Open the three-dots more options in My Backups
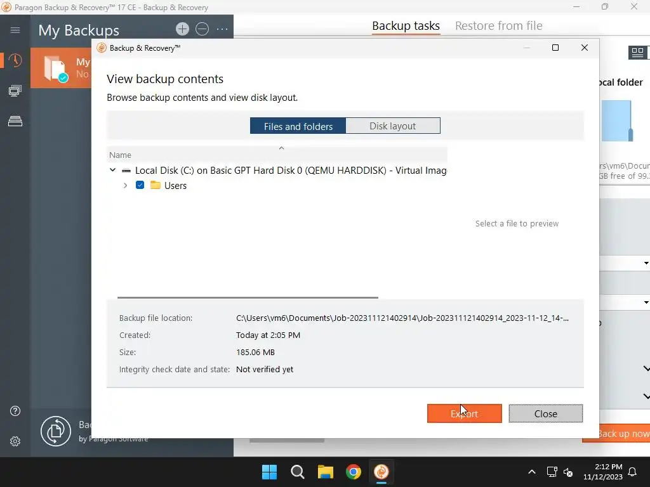 pos(222,29)
